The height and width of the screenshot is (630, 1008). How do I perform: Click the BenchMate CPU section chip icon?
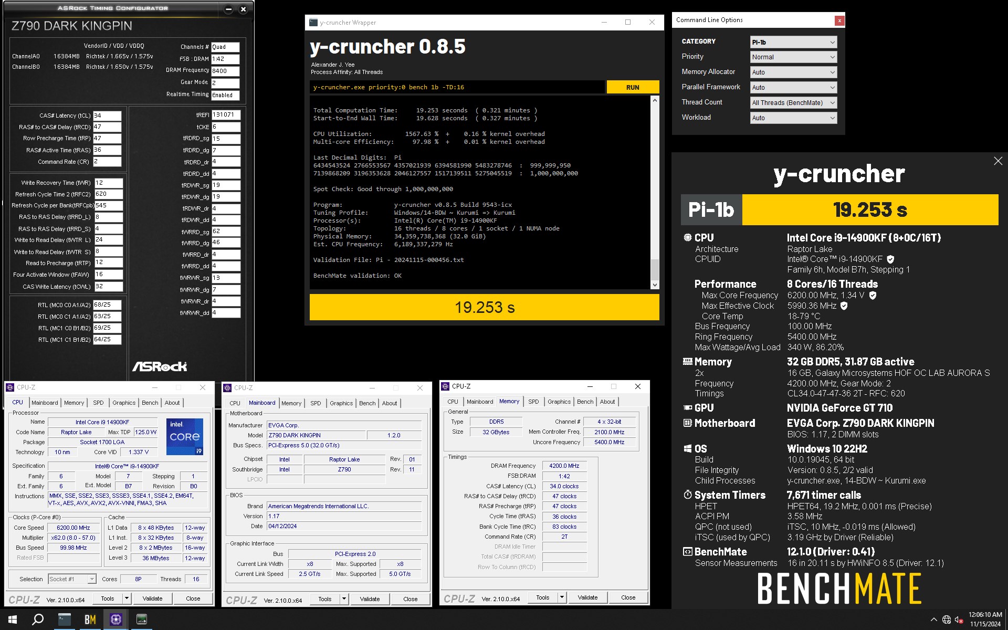[687, 237]
